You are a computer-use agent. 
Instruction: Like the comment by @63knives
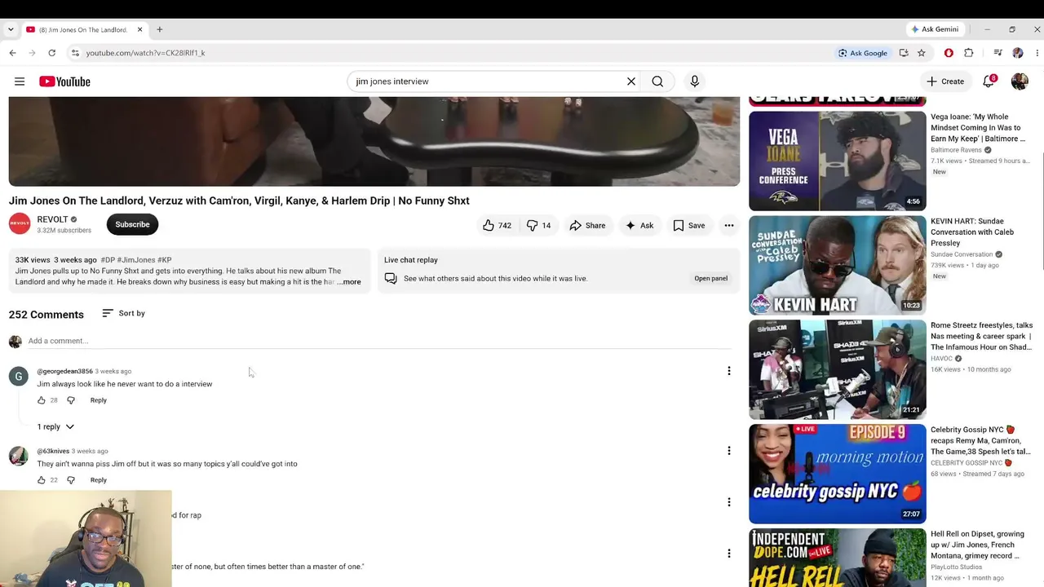42,480
